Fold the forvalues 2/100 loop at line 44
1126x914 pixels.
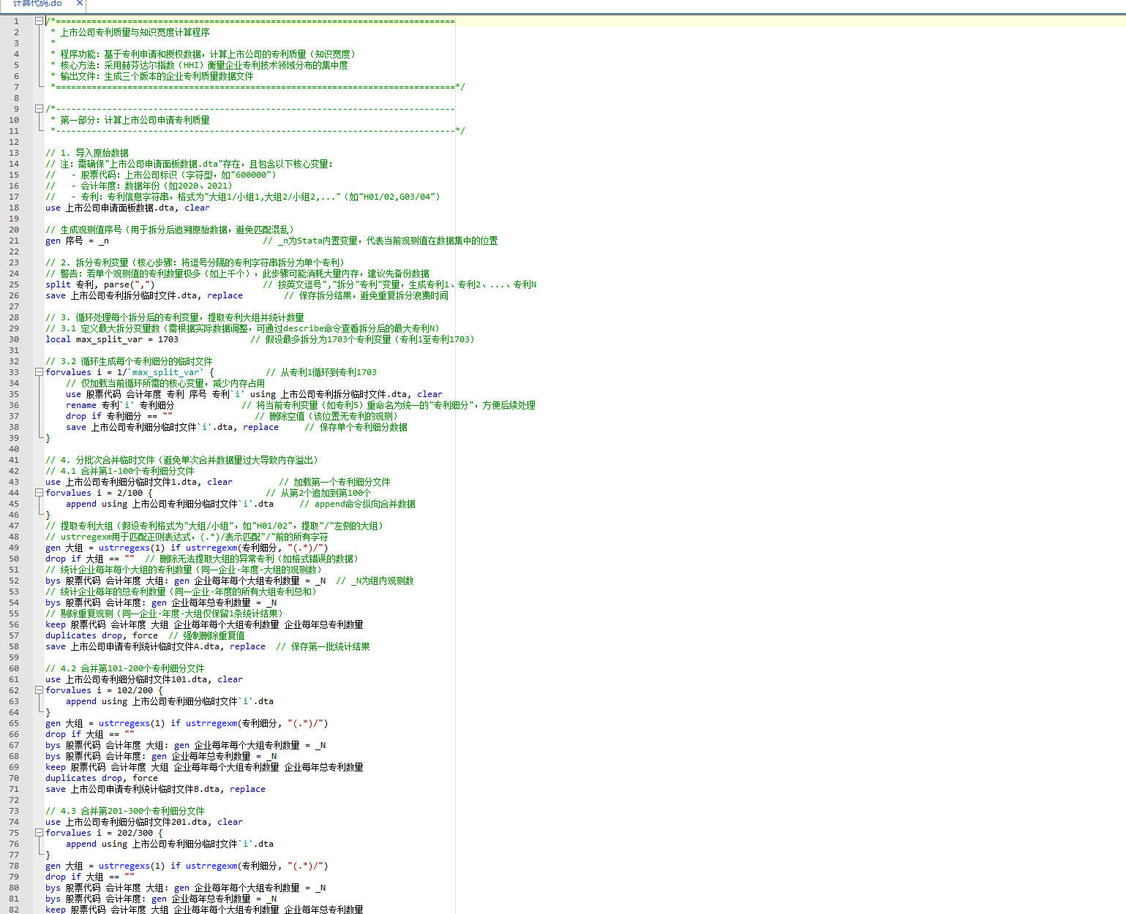pyautogui.click(x=39, y=493)
